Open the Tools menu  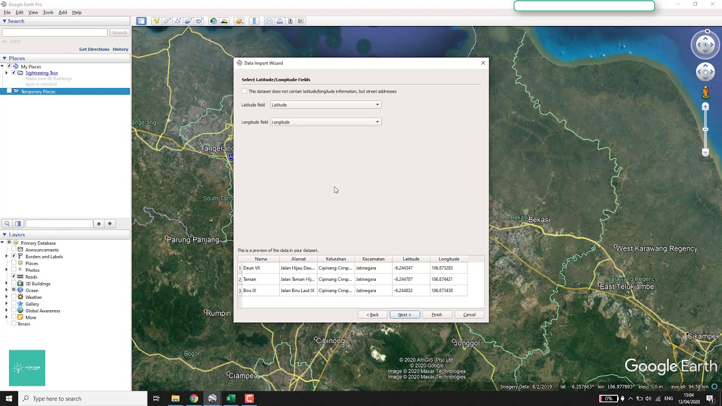(48, 12)
